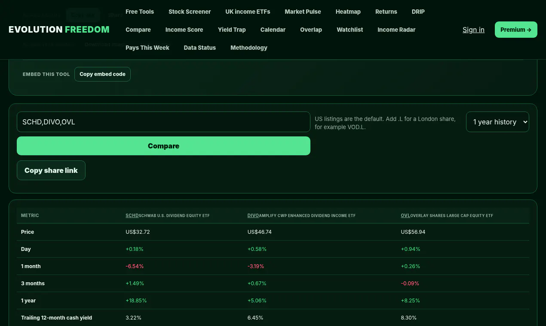Select DIVO 1 month value -3.19%
This screenshot has width=546, height=326.
pos(256,266)
